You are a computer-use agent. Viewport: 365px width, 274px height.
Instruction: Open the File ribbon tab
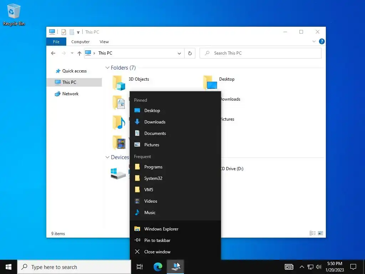pyautogui.click(x=56, y=42)
